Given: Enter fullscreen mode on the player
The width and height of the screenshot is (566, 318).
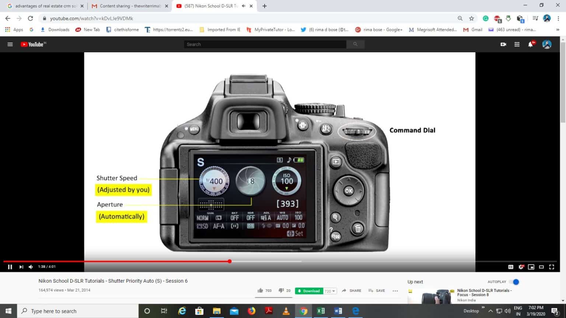Looking at the screenshot, I should 551,266.
